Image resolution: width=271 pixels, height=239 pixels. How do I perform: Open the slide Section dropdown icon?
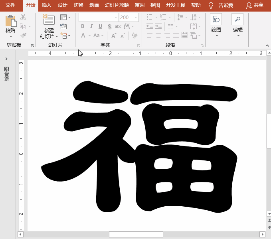pos(65,36)
